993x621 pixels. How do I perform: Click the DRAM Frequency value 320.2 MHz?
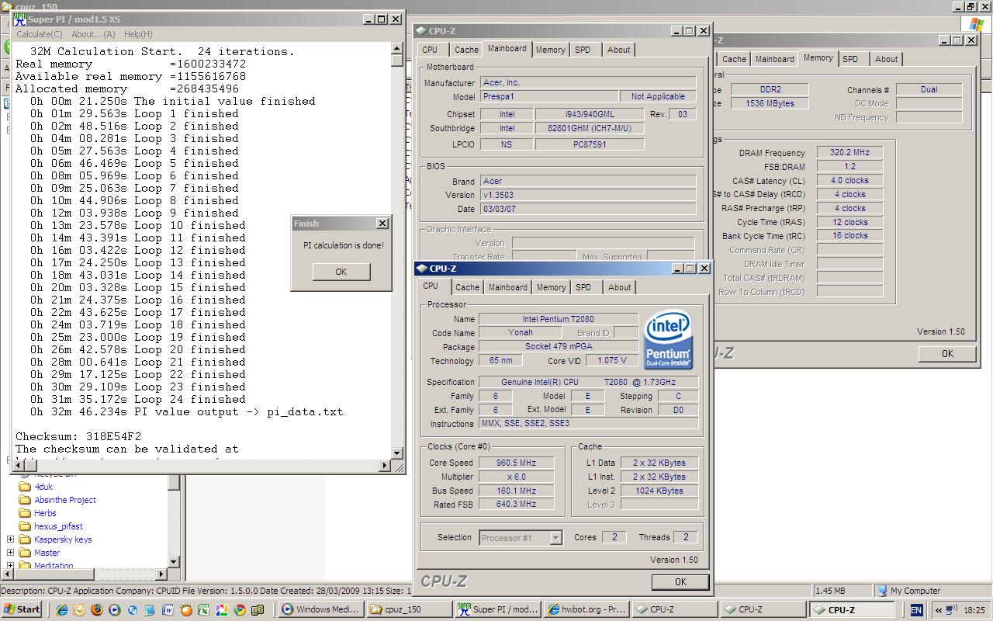point(849,153)
